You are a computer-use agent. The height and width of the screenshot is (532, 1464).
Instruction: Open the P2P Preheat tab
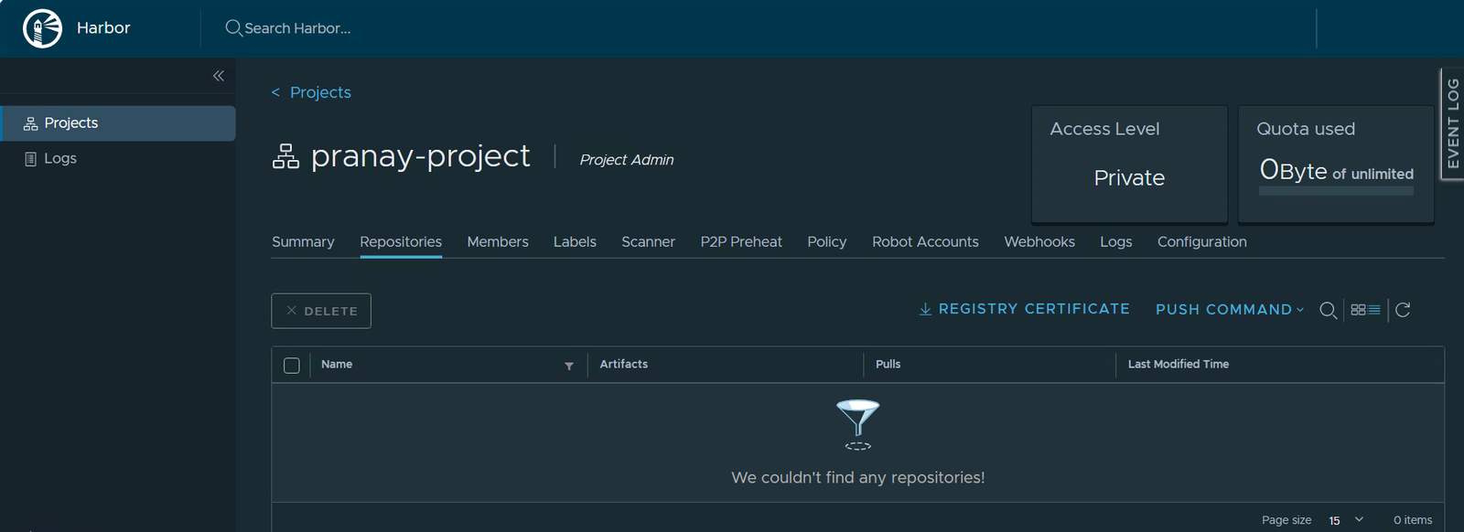click(x=741, y=242)
